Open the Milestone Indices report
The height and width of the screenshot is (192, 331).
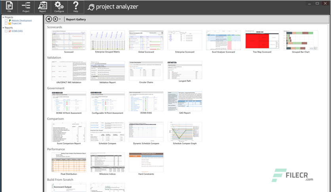coord(107,162)
